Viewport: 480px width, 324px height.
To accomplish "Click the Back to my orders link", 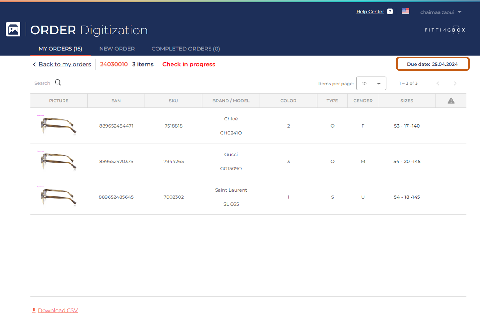I will point(65,64).
